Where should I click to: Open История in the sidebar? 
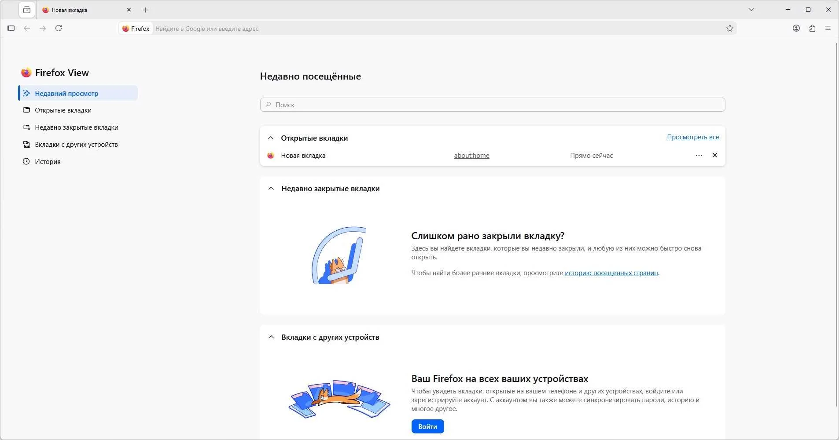click(x=78, y=162)
